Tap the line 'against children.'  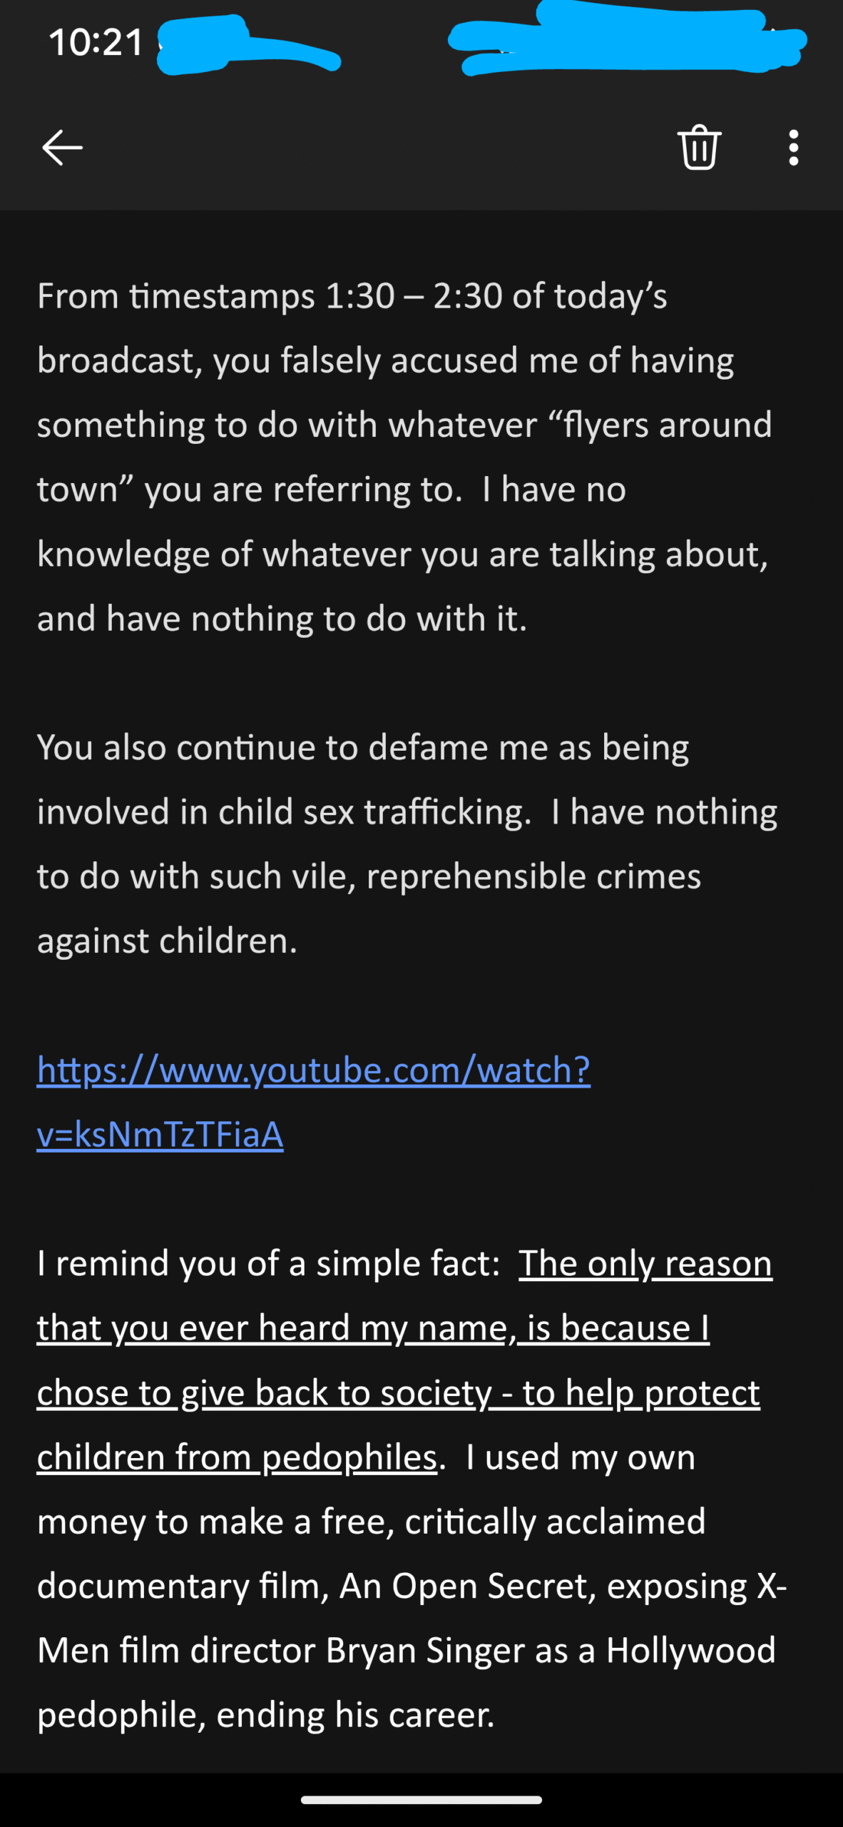[x=167, y=941]
